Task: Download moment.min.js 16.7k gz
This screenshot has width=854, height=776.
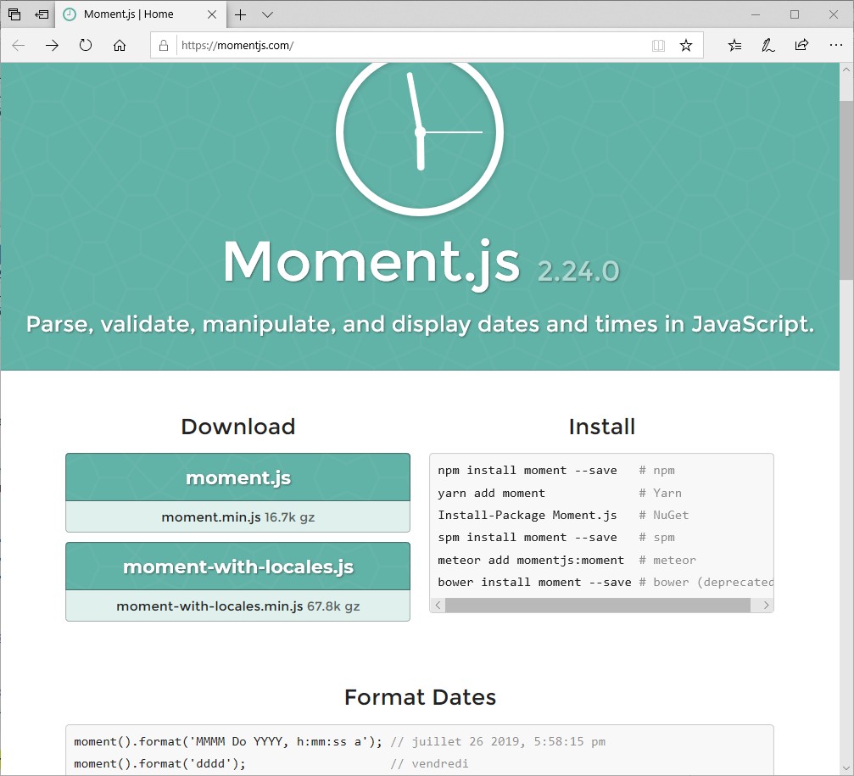Action: point(238,516)
